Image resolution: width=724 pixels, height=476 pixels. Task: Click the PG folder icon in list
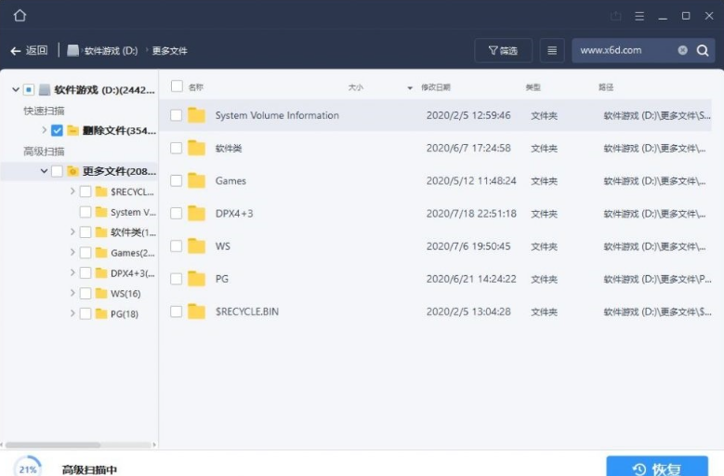click(196, 279)
